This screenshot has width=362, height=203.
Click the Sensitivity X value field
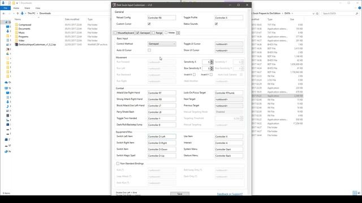tap(206, 62)
